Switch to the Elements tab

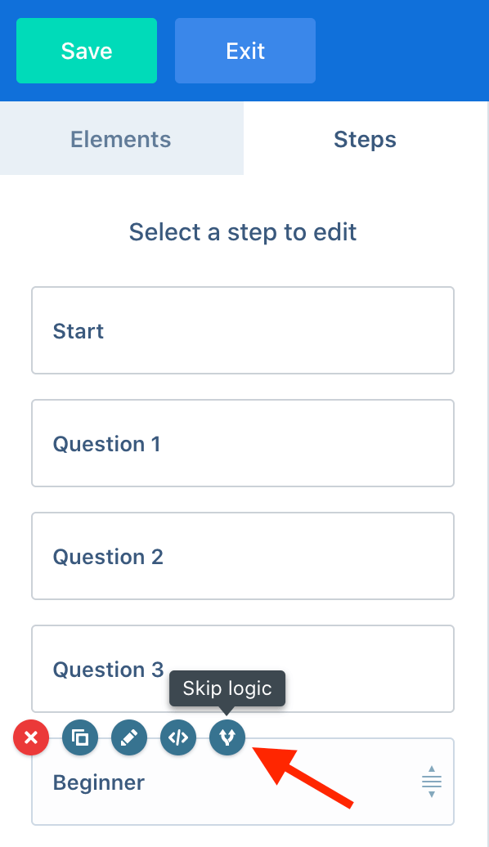point(122,139)
